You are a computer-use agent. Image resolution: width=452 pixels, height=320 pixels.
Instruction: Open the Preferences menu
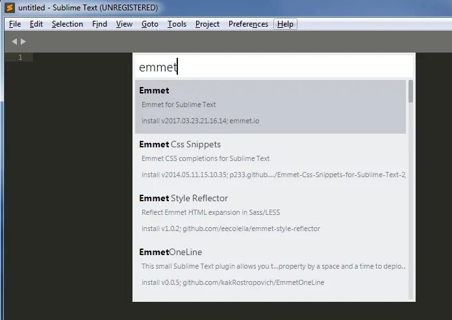(x=248, y=24)
